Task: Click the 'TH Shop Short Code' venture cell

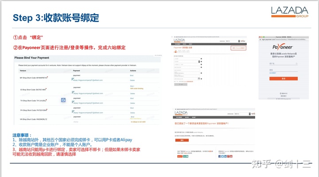Action: click(x=33, y=101)
